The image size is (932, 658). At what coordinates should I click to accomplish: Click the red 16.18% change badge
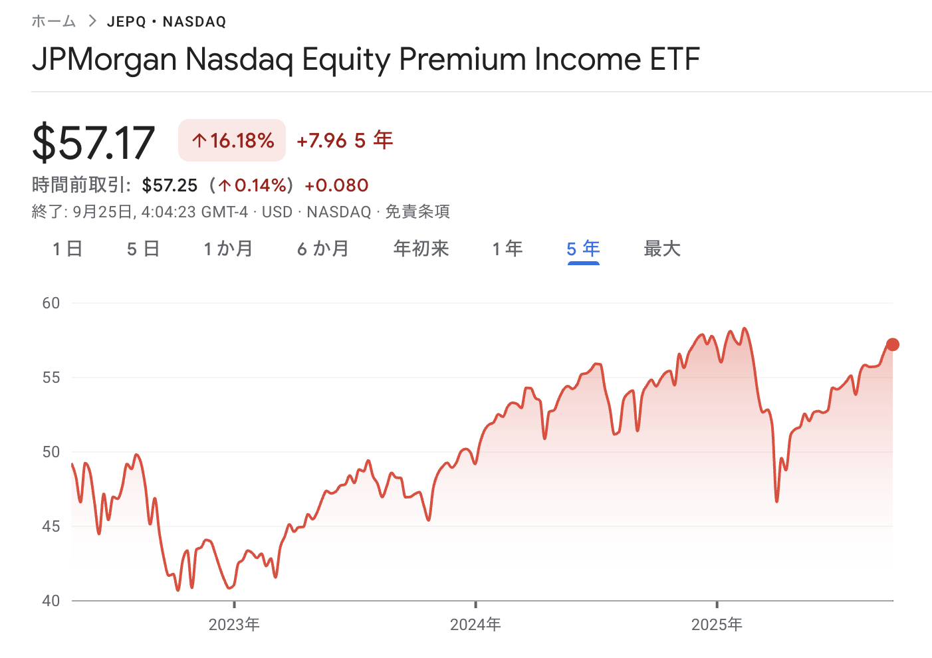(232, 140)
